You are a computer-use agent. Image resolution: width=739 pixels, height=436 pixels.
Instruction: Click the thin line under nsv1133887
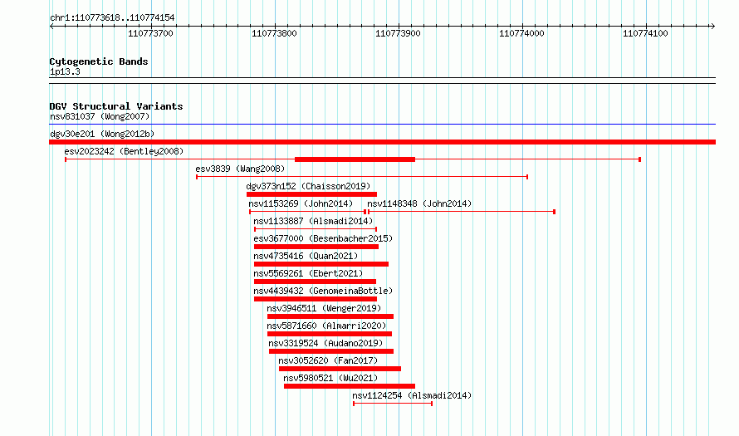[x=316, y=229]
